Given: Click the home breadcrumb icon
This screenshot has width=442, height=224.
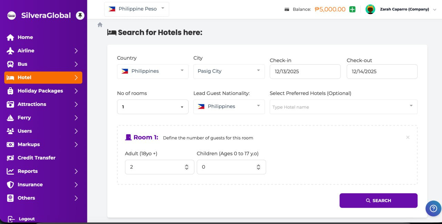Looking at the screenshot, I should pos(100,25).
